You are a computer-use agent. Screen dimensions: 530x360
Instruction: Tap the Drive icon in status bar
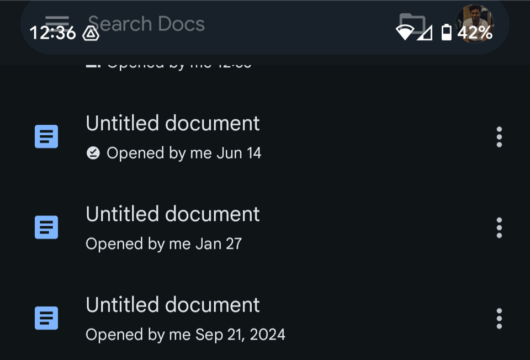pyautogui.click(x=91, y=34)
